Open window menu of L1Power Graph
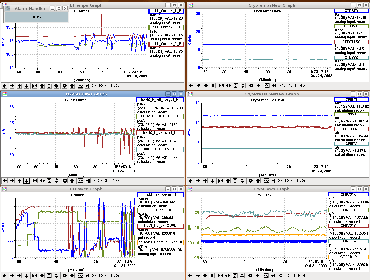Screen dimensions: 370x280 pyautogui.click(x=4, y=189)
